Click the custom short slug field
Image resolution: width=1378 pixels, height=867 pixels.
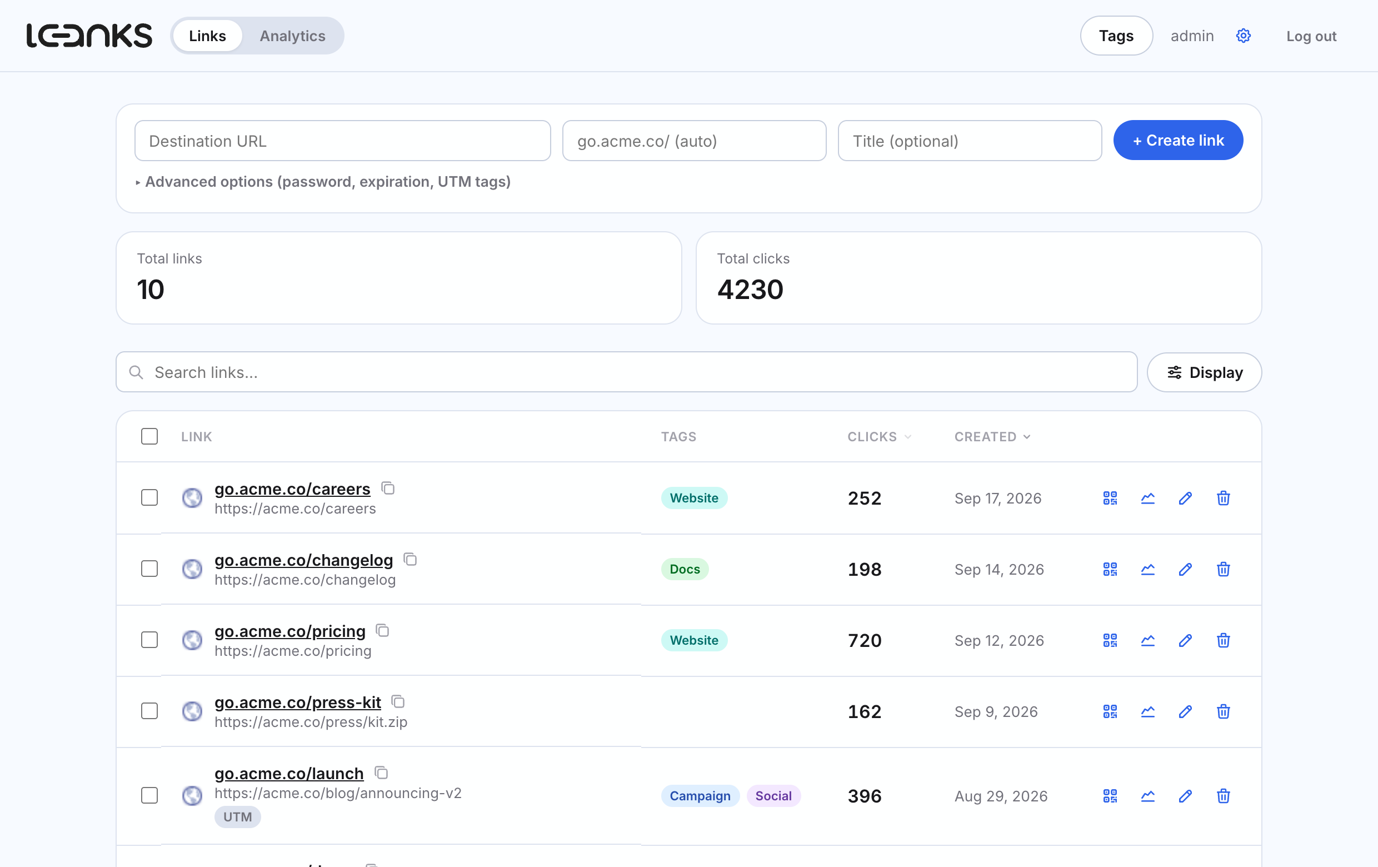click(x=694, y=141)
